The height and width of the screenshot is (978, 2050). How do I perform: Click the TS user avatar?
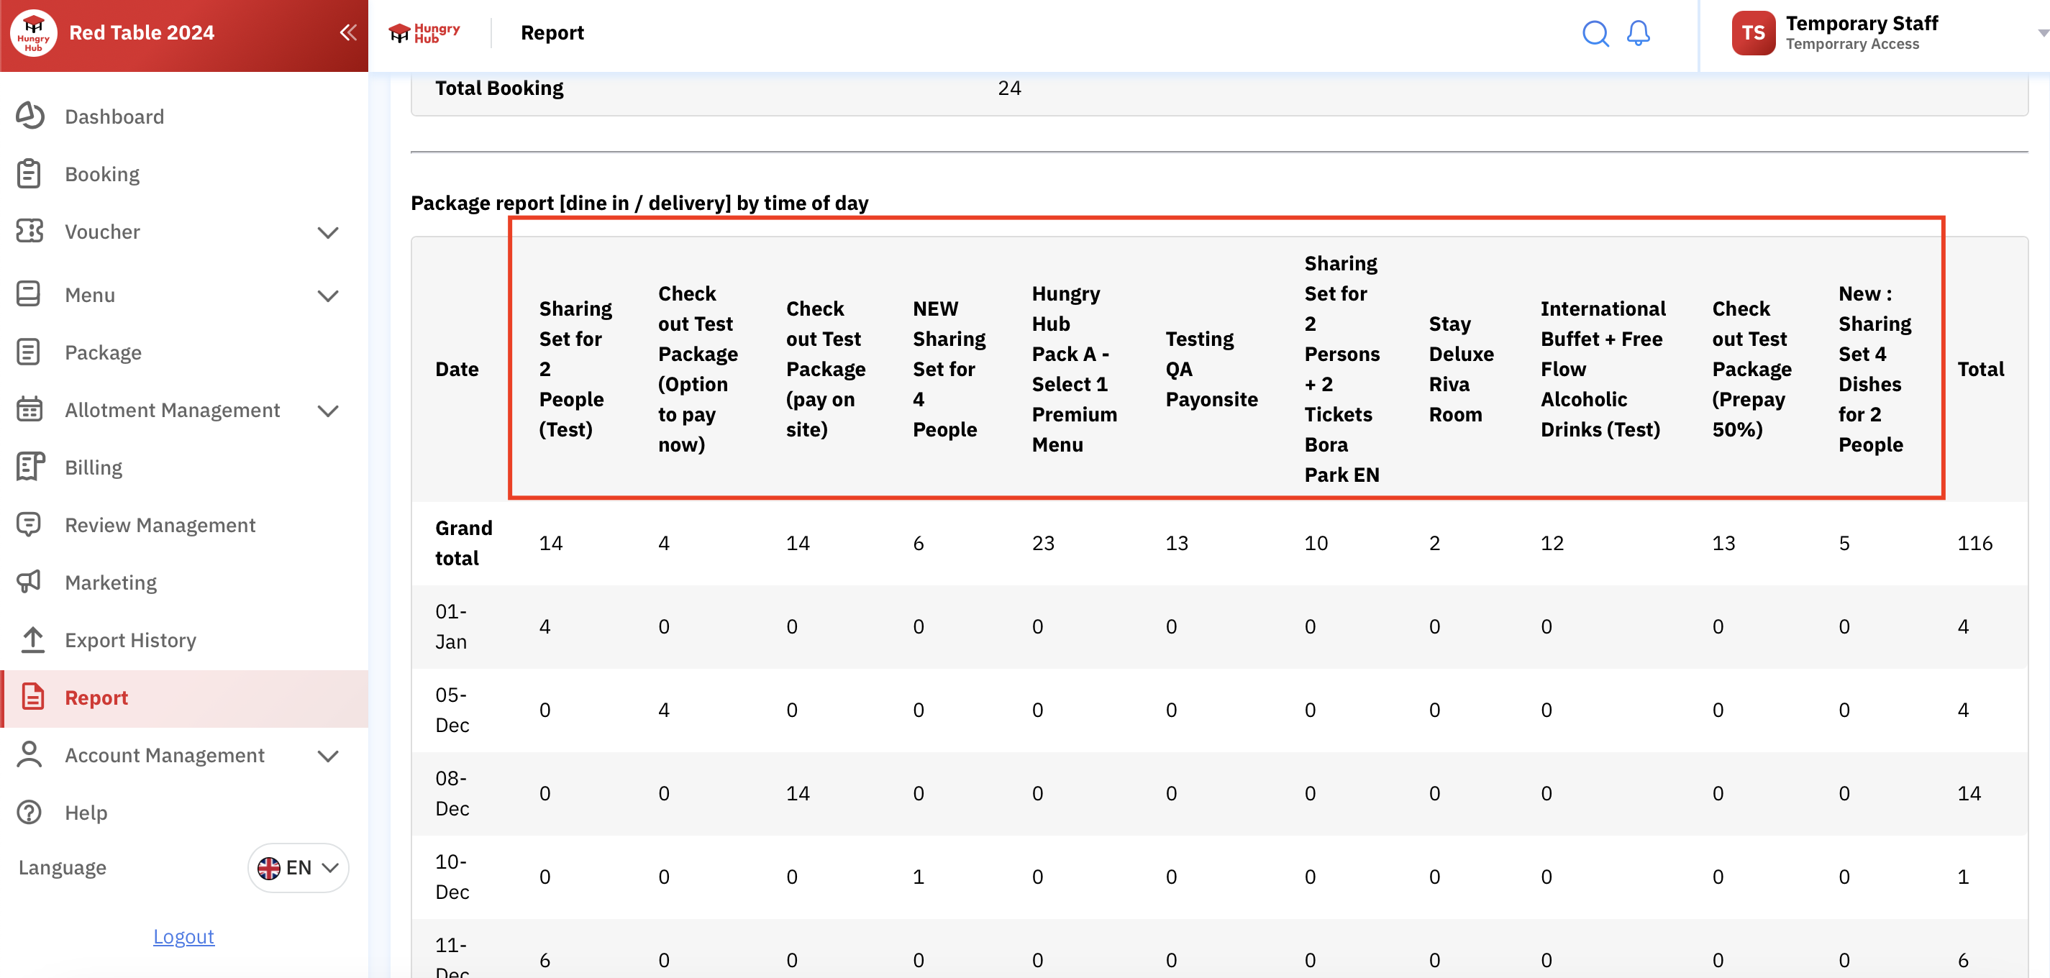1752,32
